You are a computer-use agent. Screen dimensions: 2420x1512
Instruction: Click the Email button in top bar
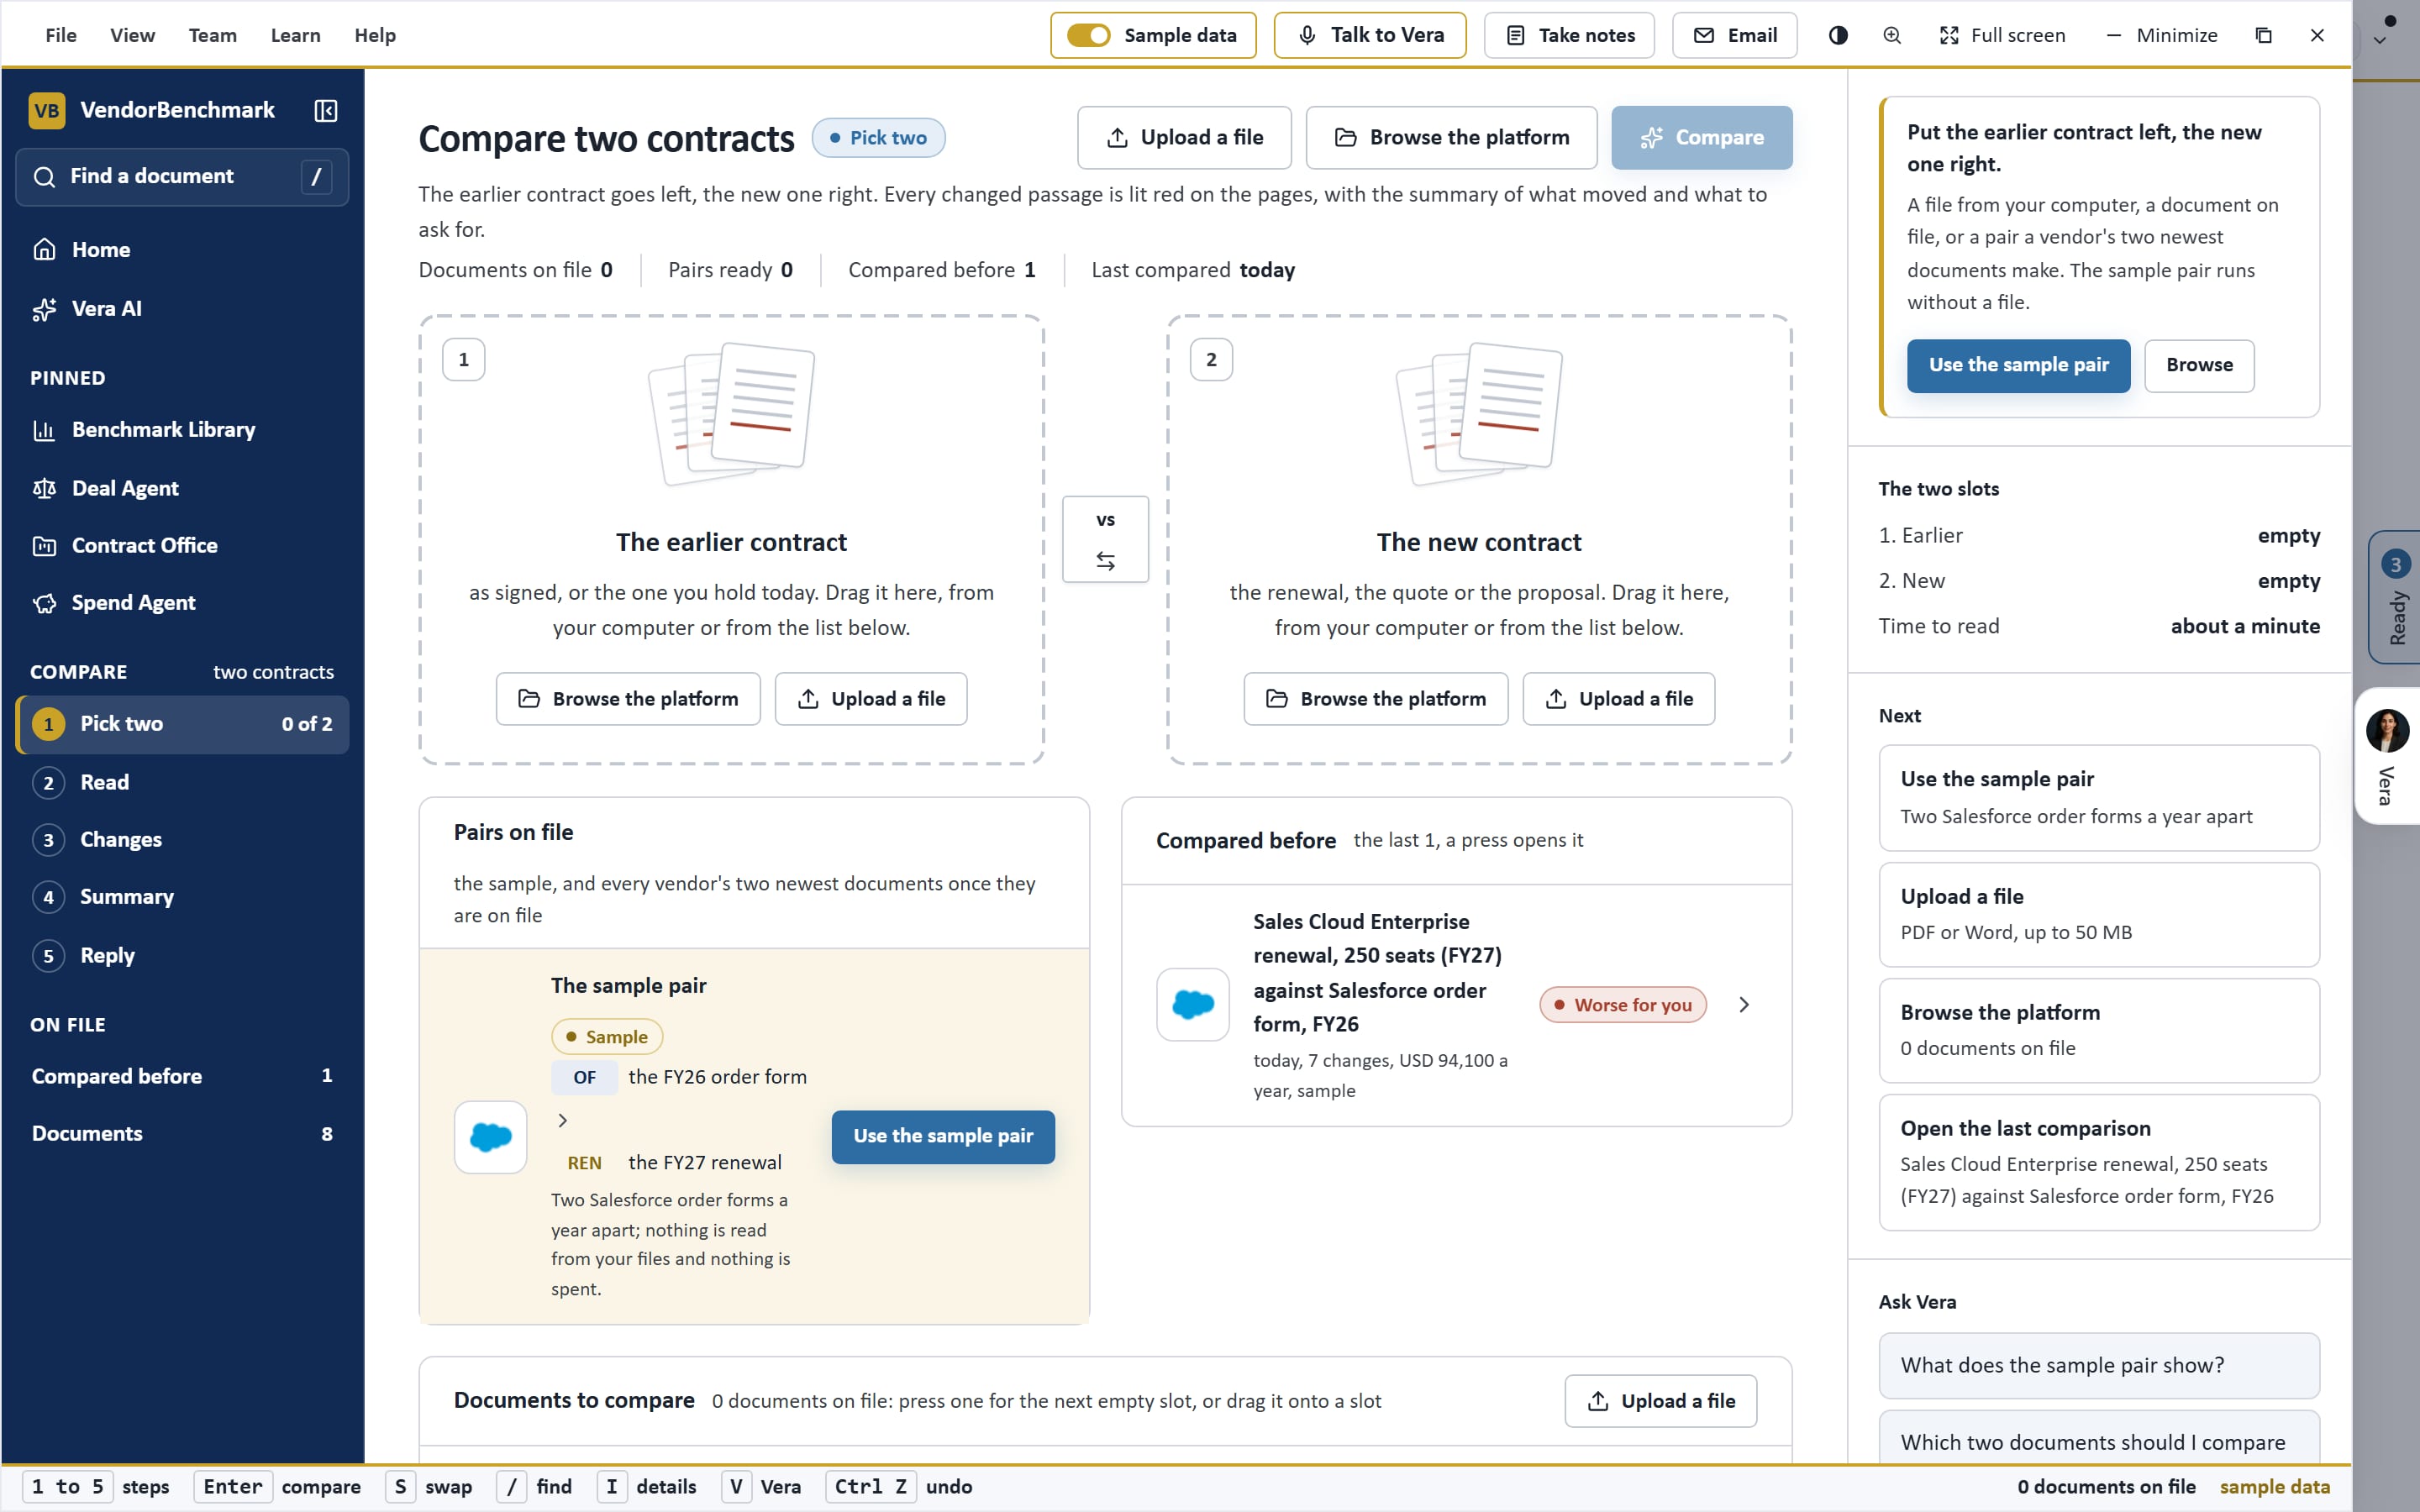[x=1734, y=35]
